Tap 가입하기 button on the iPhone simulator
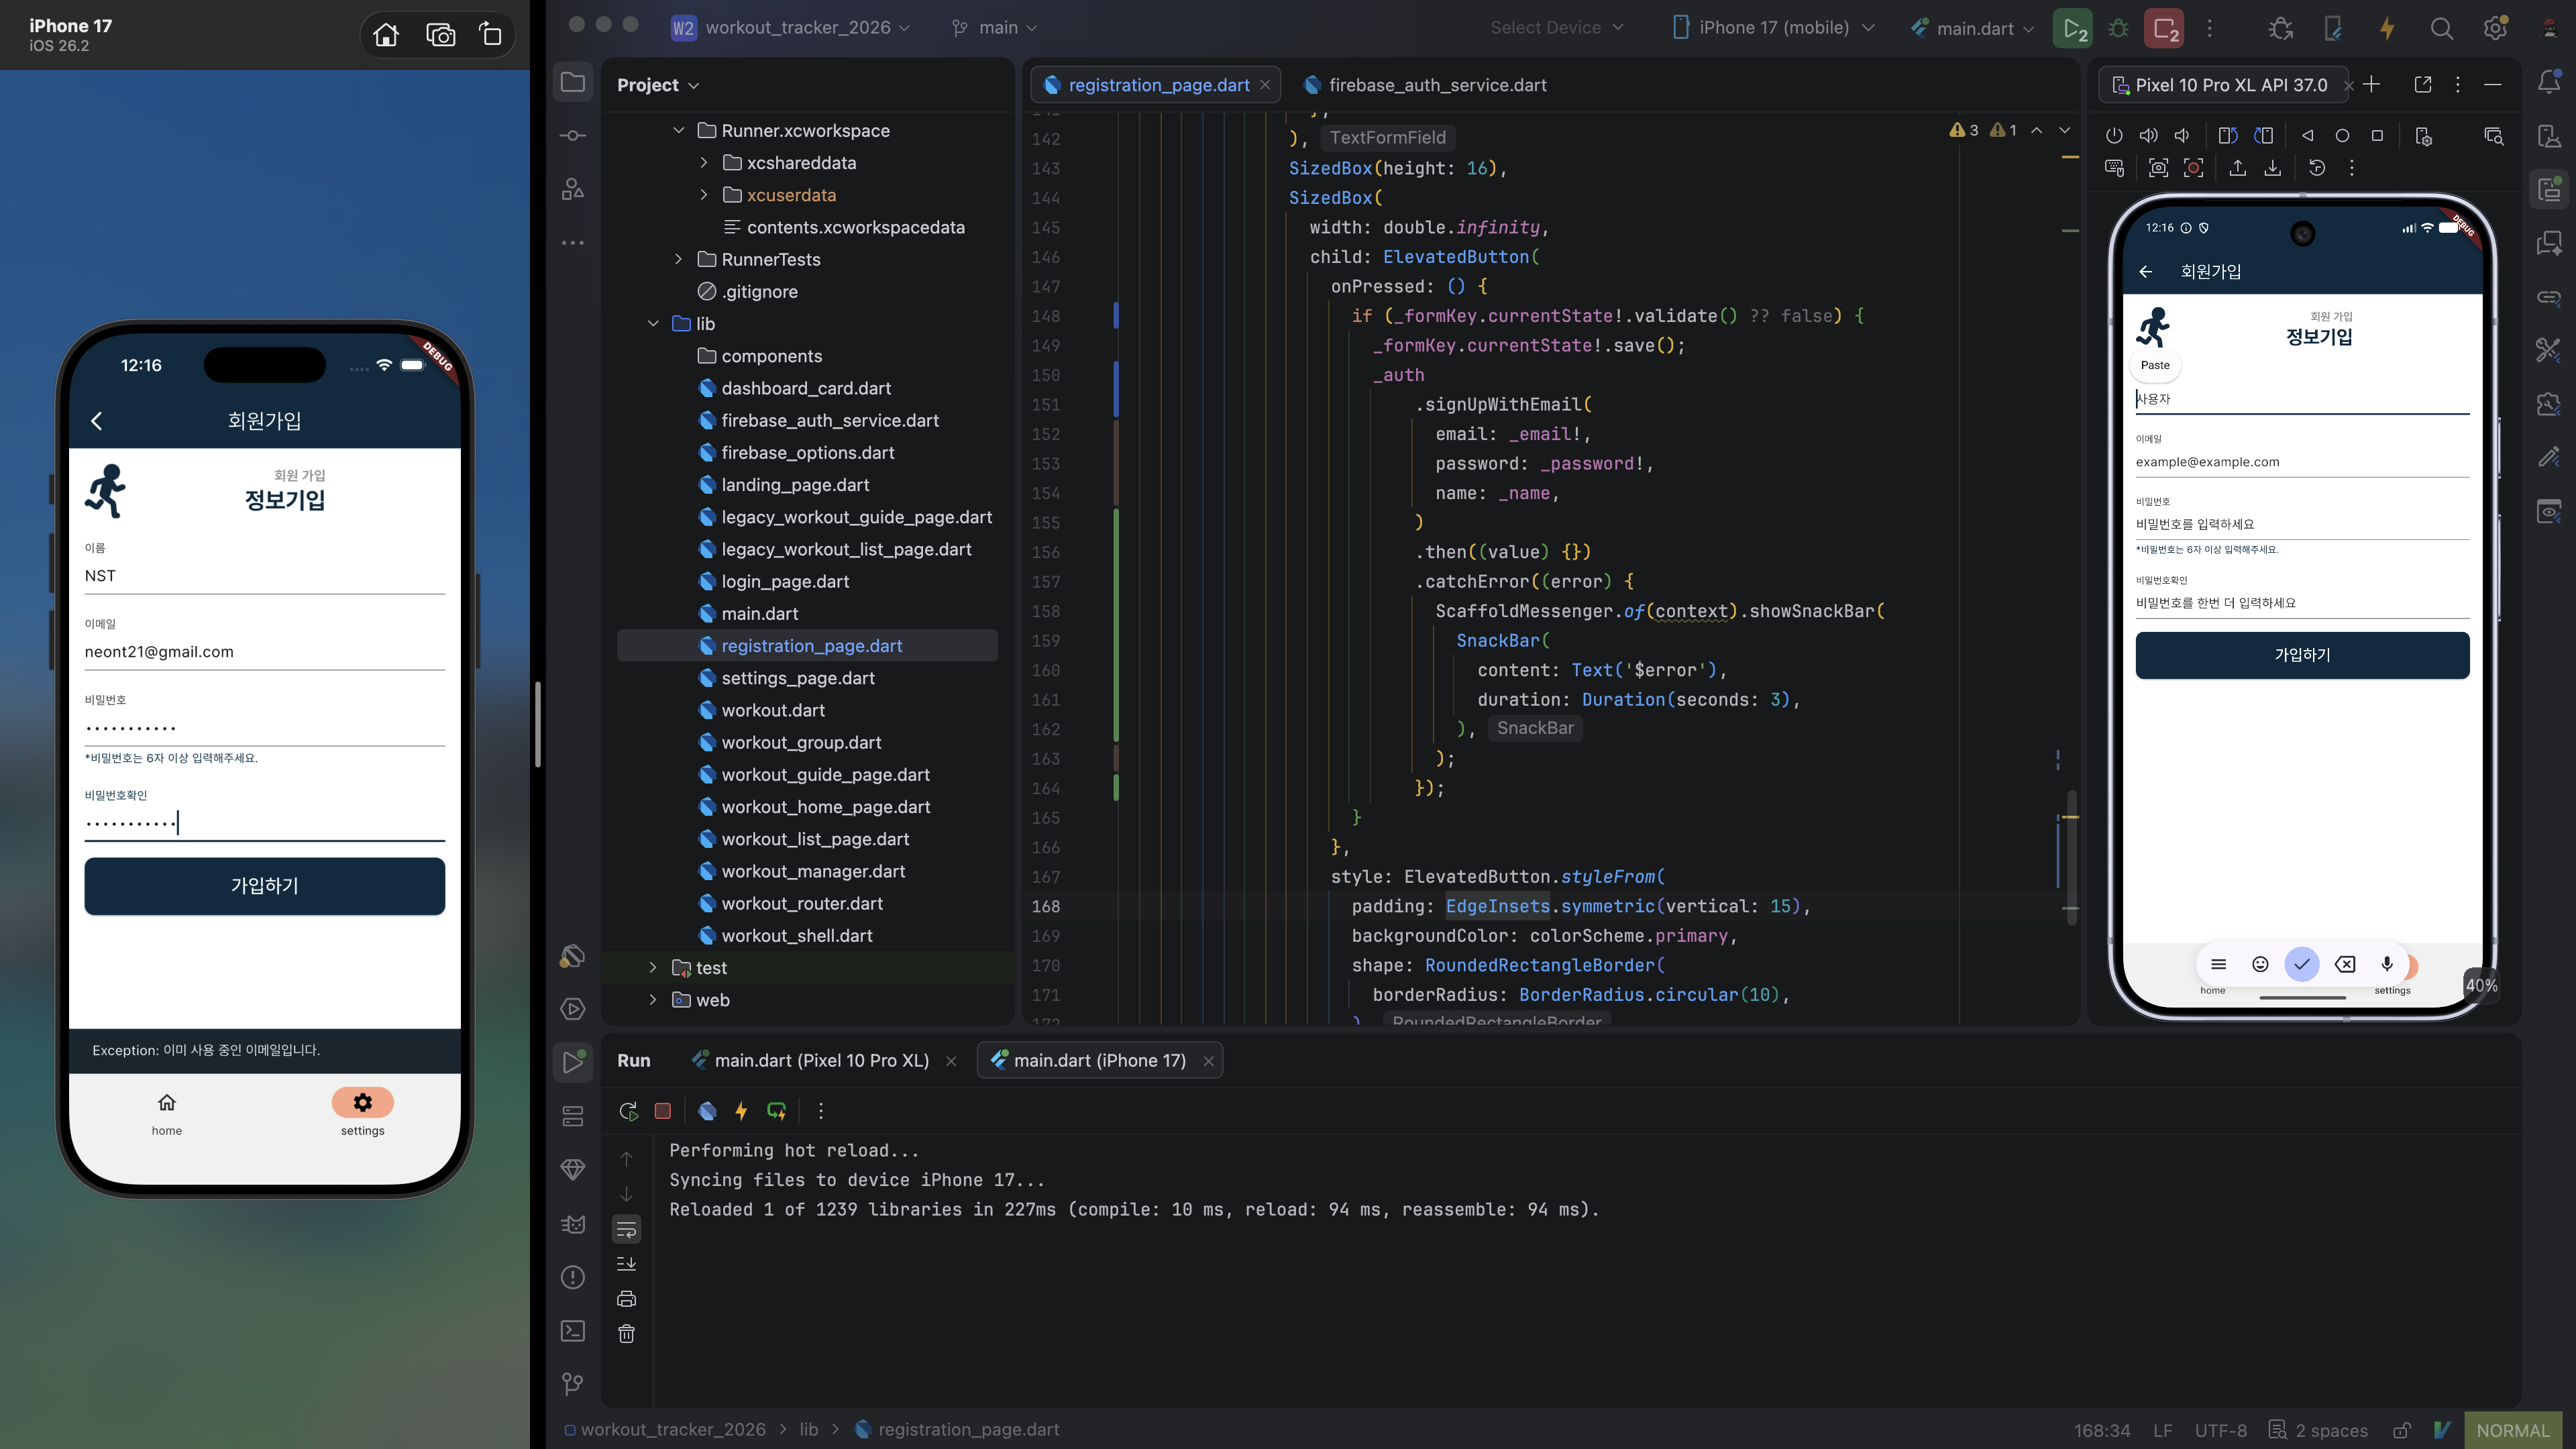This screenshot has height=1449, width=2576. (x=264, y=885)
